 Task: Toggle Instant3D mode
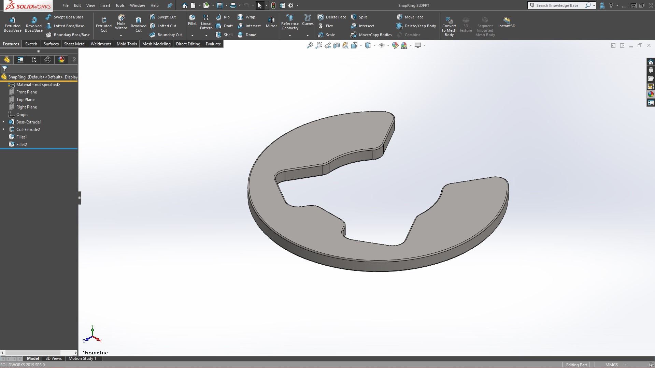[507, 22]
